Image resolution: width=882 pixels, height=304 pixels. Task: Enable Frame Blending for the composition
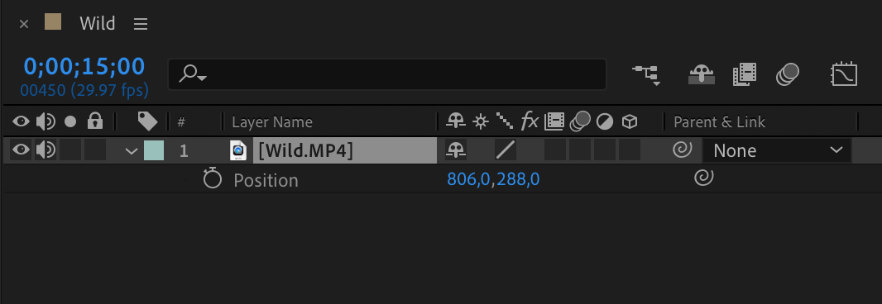coord(744,74)
